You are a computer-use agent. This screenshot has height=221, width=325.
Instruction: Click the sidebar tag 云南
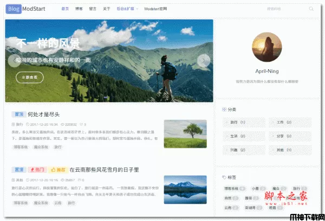[231, 208]
